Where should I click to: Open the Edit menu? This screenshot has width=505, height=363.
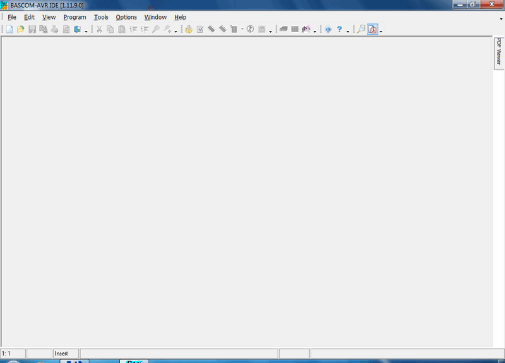(29, 18)
